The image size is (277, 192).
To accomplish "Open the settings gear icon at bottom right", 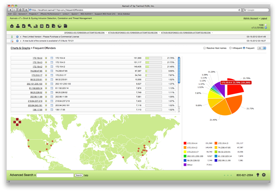I will point(264,175).
